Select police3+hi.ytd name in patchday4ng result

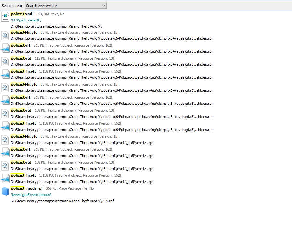click(x=24, y=84)
